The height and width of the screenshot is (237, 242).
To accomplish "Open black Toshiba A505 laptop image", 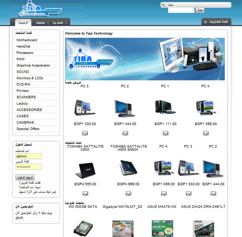I will [85, 170].
